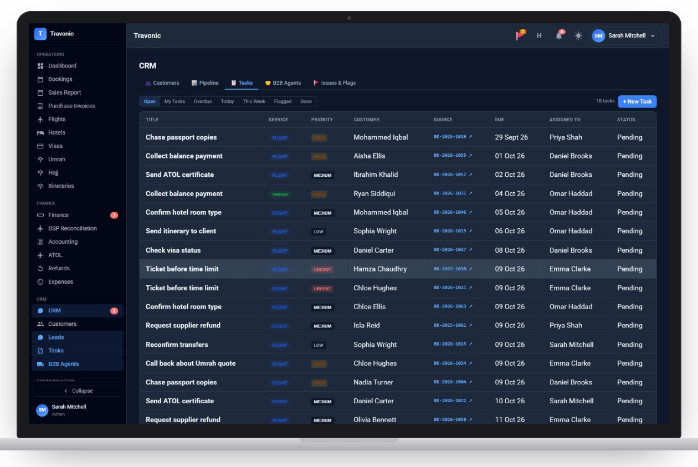The width and height of the screenshot is (698, 467).
Task: Open the B2B Agents truck icon
Action: tap(40, 364)
